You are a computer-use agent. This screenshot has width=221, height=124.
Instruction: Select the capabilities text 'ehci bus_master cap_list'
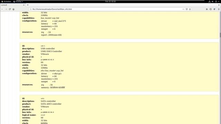tap(52, 71)
